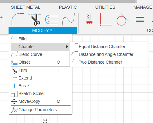This screenshot has height=123, width=153.
Task: Click the Trim scissors icon in toolbar
Action: pyautogui.click(x=35, y=19)
